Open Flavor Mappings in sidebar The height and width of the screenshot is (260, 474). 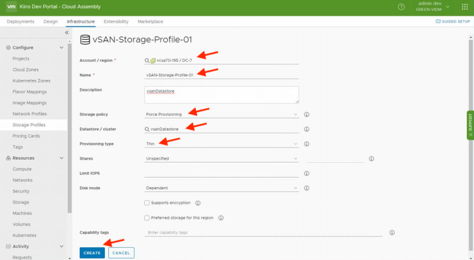(30, 92)
